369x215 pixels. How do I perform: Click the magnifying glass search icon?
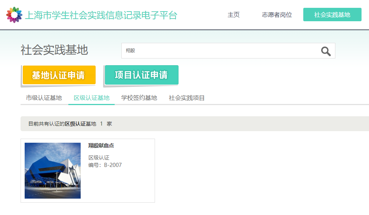tap(326, 51)
